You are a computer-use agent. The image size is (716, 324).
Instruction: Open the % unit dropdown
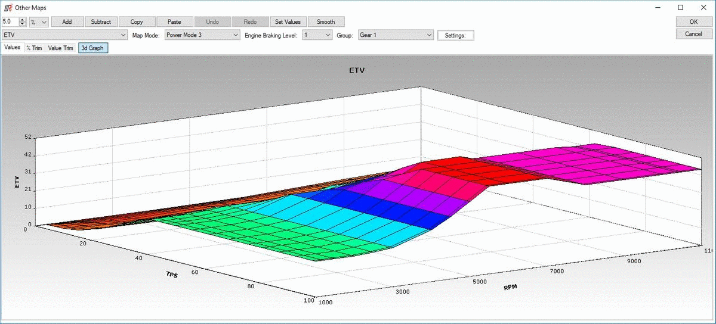coord(39,22)
